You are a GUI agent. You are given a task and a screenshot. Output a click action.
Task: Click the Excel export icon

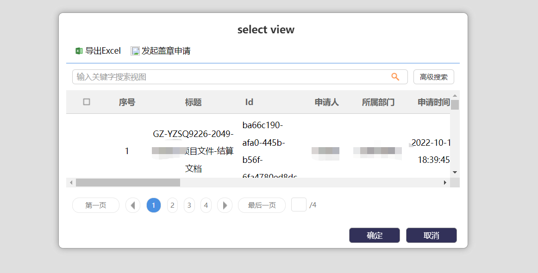79,51
